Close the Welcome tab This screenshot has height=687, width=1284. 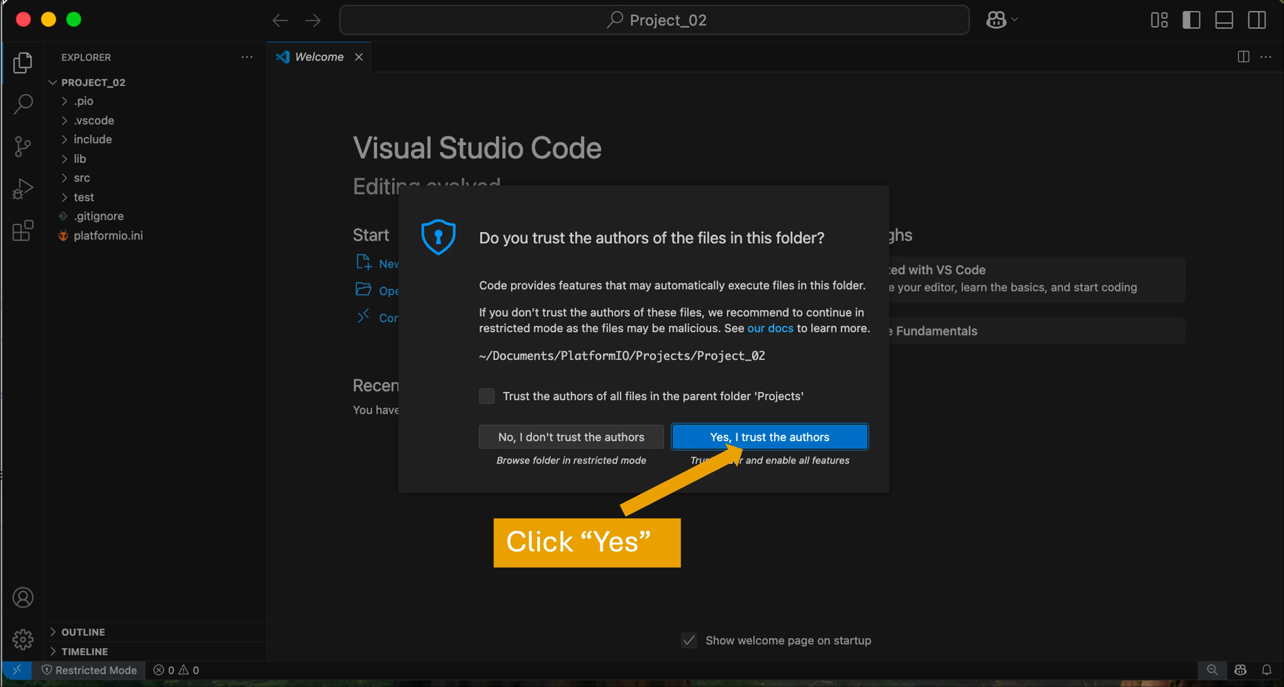(358, 57)
